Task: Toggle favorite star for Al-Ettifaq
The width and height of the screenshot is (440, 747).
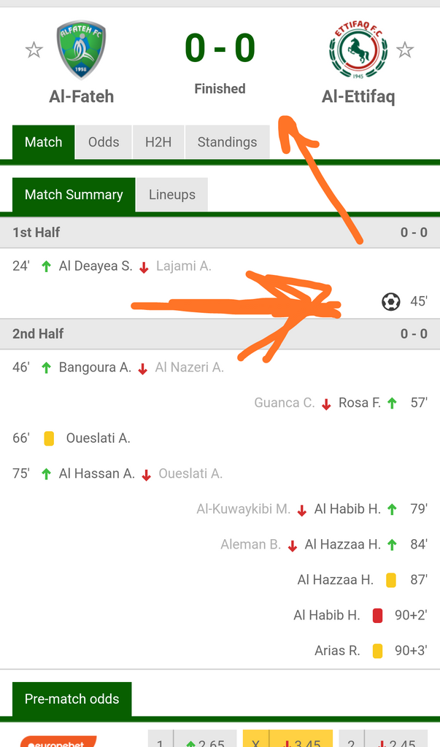Action: tap(405, 50)
